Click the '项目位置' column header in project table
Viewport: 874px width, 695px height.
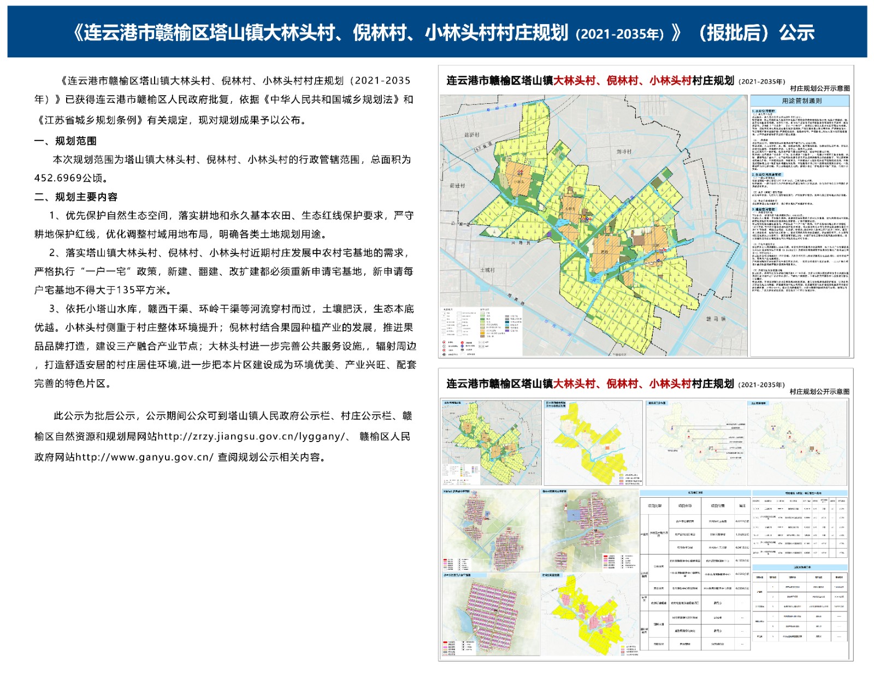717,506
